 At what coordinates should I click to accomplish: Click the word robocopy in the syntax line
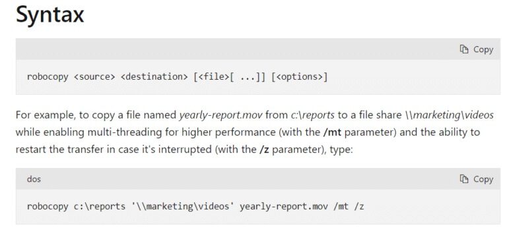point(48,77)
